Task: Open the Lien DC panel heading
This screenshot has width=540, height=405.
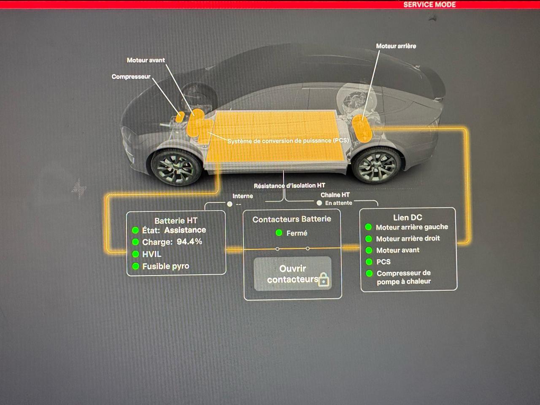Action: point(408,217)
